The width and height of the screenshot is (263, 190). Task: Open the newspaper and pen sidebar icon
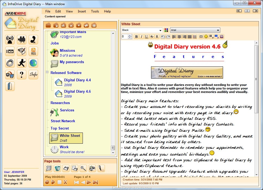22,51
